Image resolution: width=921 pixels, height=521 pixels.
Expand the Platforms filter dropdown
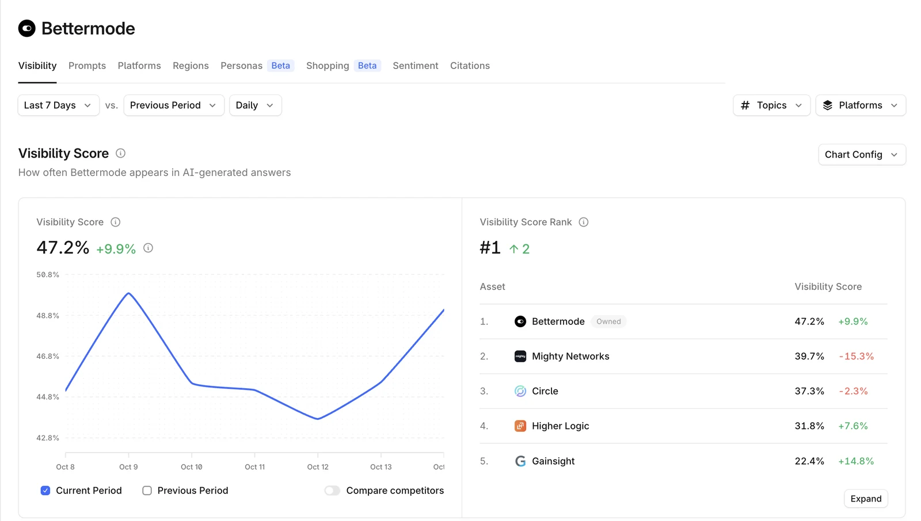coord(861,105)
